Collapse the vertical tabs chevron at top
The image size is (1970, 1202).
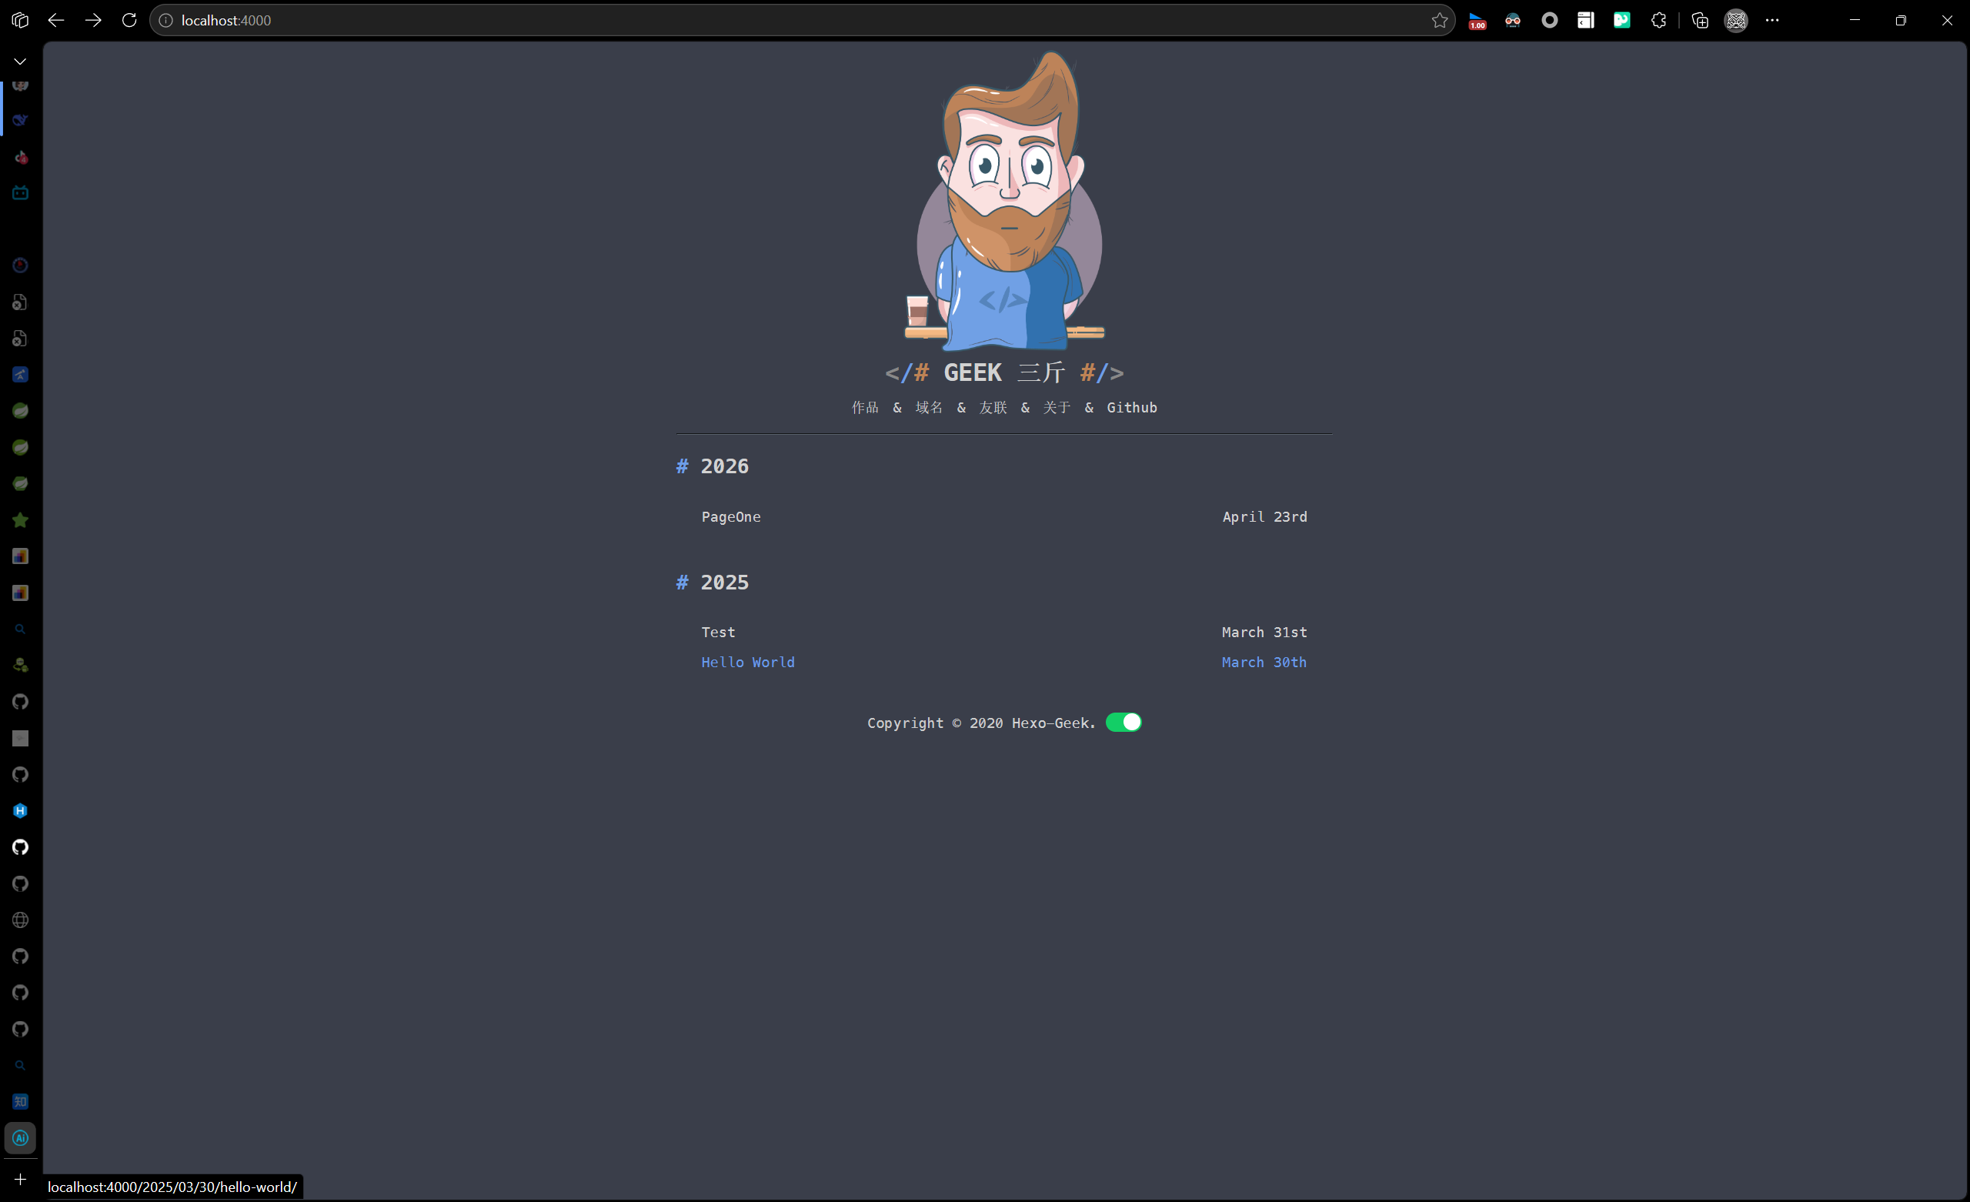(20, 62)
